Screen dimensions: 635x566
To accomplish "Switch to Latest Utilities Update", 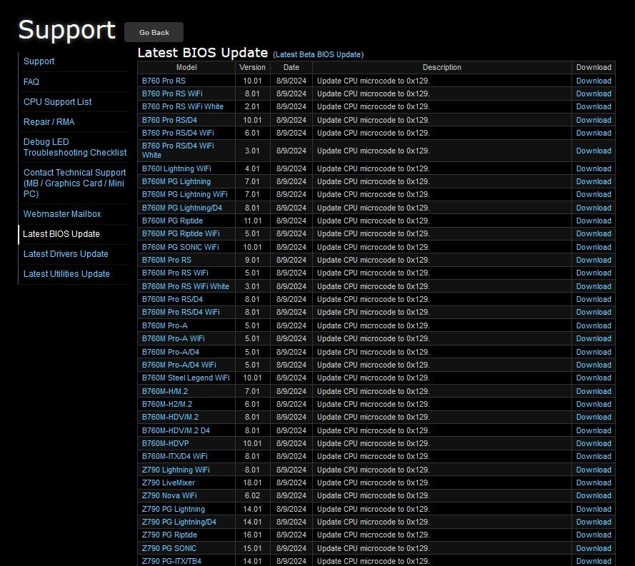I will click(x=66, y=274).
